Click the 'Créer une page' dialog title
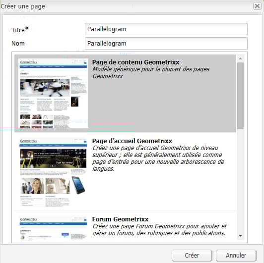This screenshot has height=263, width=264. 23,6
